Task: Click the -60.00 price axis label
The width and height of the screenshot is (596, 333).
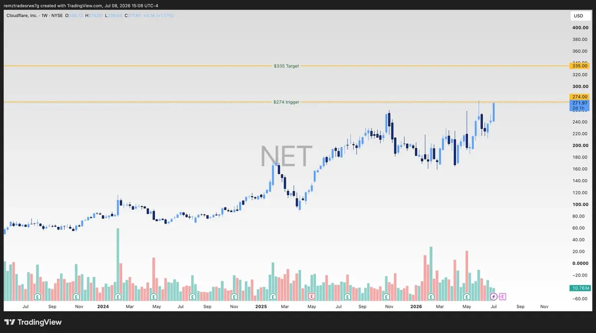Action: click(x=580, y=299)
